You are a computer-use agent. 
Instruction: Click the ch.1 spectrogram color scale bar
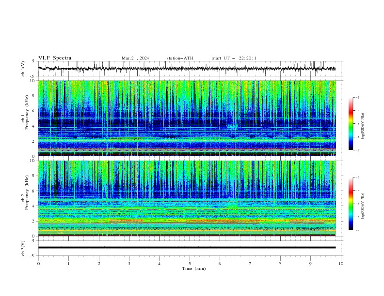pos(351,124)
